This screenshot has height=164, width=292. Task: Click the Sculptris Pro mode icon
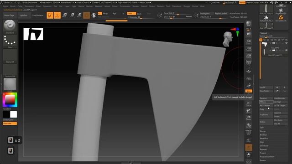[94, 15]
